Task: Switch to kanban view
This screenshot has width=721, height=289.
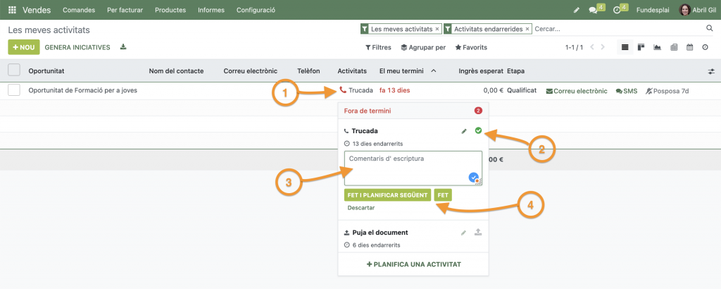Action: click(641, 47)
